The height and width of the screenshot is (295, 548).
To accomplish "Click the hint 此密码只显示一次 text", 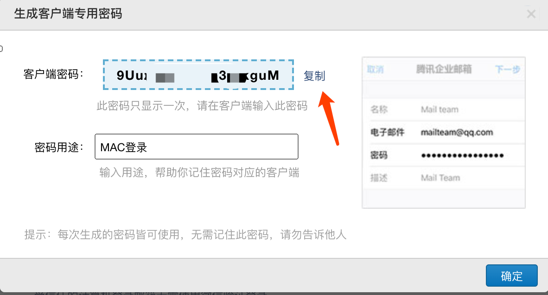I will coord(202,106).
